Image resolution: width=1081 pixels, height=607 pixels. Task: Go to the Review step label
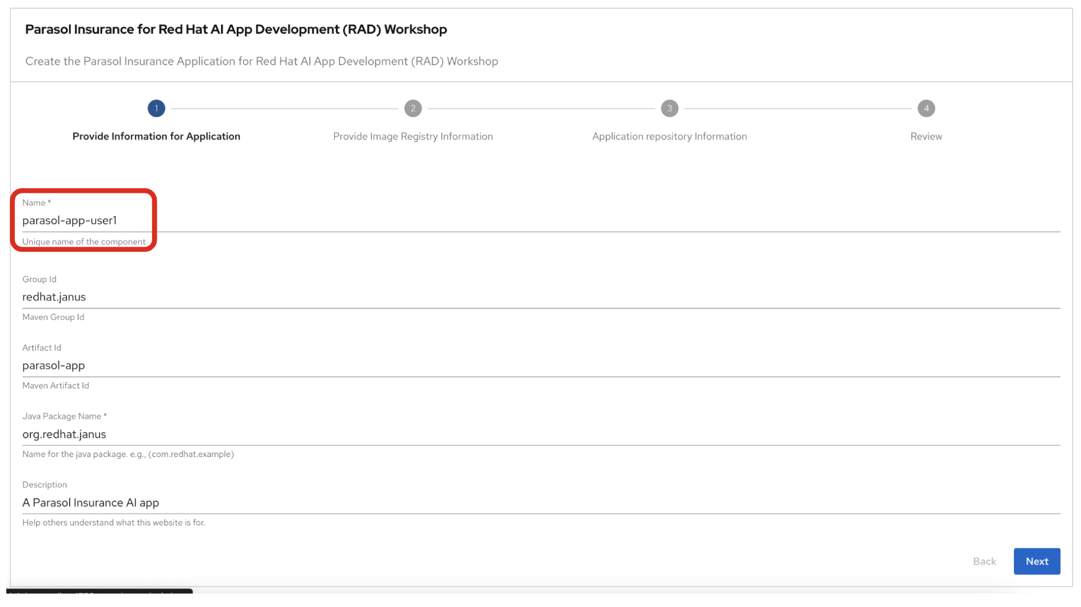(926, 137)
